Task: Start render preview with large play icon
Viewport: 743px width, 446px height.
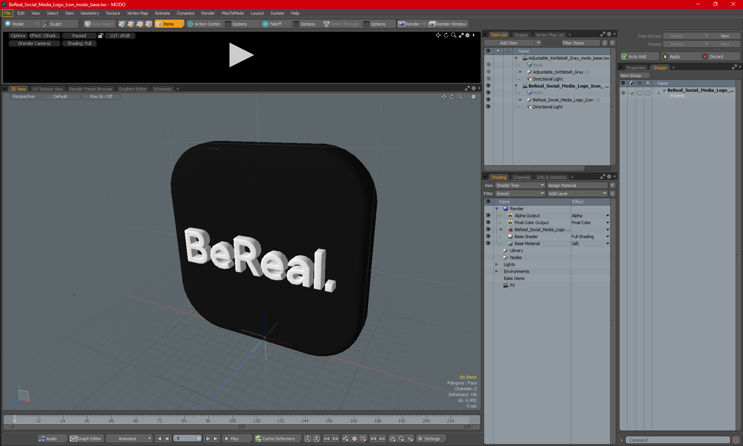Action: 241,55
